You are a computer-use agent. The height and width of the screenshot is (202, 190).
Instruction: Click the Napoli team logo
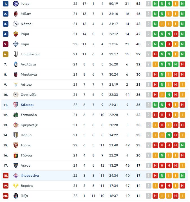point(15,24)
